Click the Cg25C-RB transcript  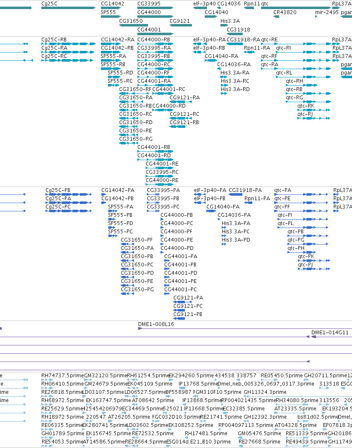54,40
